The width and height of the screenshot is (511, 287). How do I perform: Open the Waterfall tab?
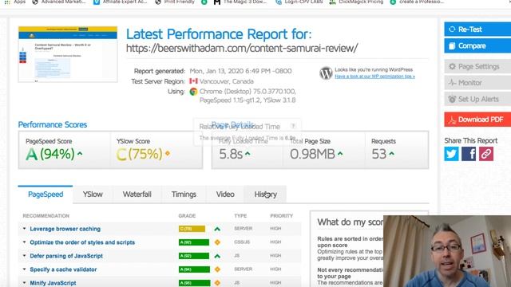[x=137, y=195]
